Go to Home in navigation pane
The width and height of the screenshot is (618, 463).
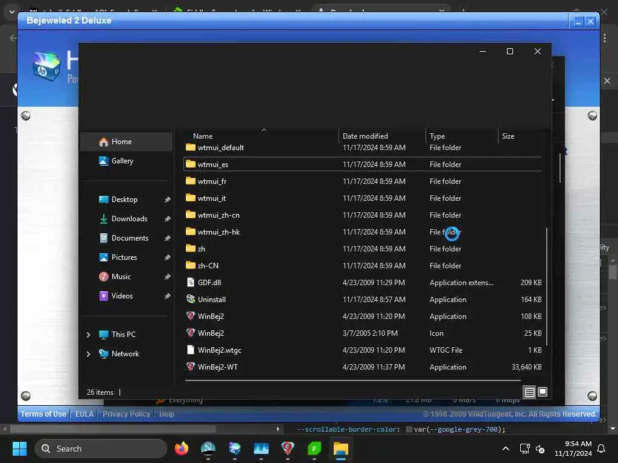pos(126,142)
